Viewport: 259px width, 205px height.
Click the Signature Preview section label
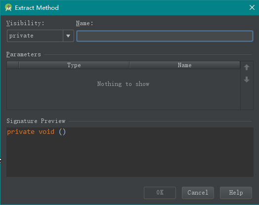tap(36, 121)
